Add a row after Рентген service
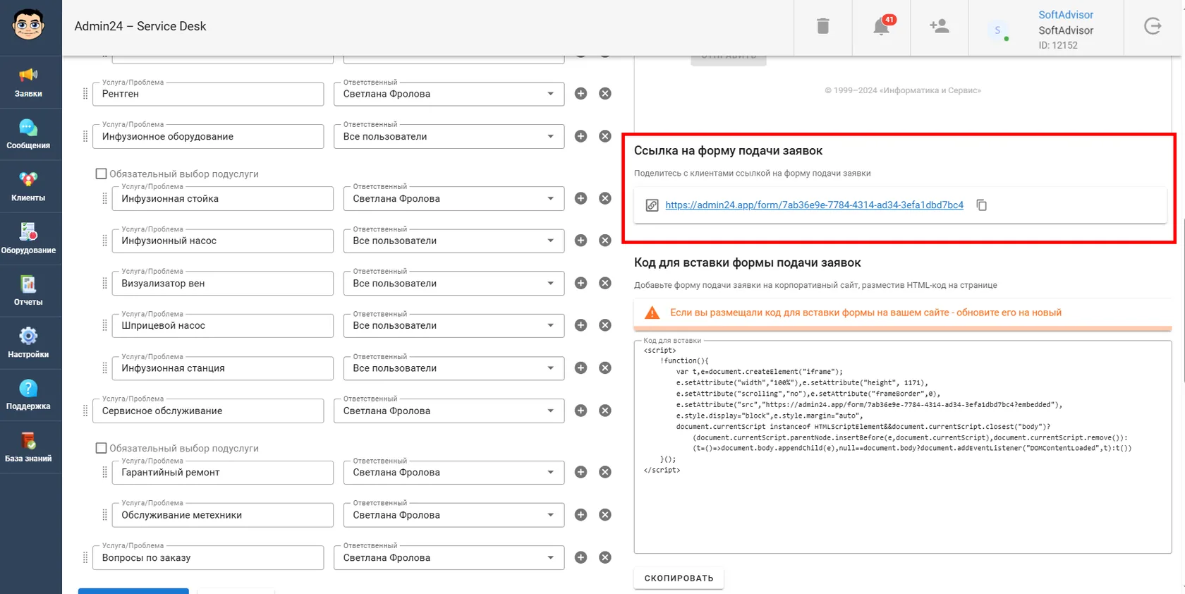This screenshot has width=1185, height=594. pyautogui.click(x=581, y=94)
